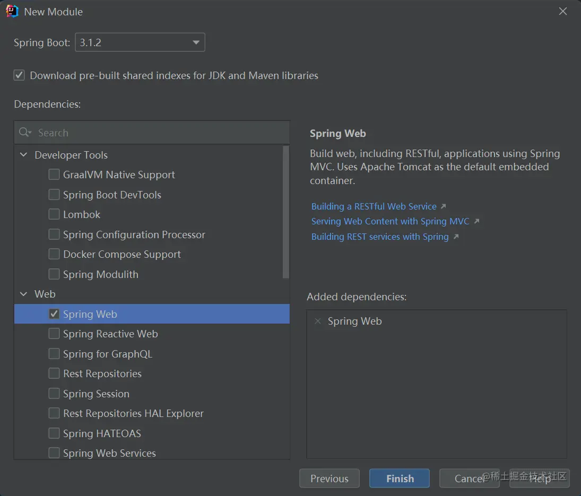Image resolution: width=581 pixels, height=496 pixels.
Task: Collapse the Developer Tools group
Action: 23,155
